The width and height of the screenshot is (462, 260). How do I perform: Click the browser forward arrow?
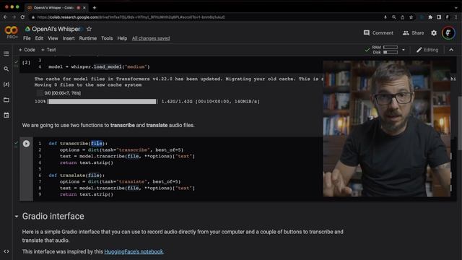pyautogui.click(x=14, y=17)
